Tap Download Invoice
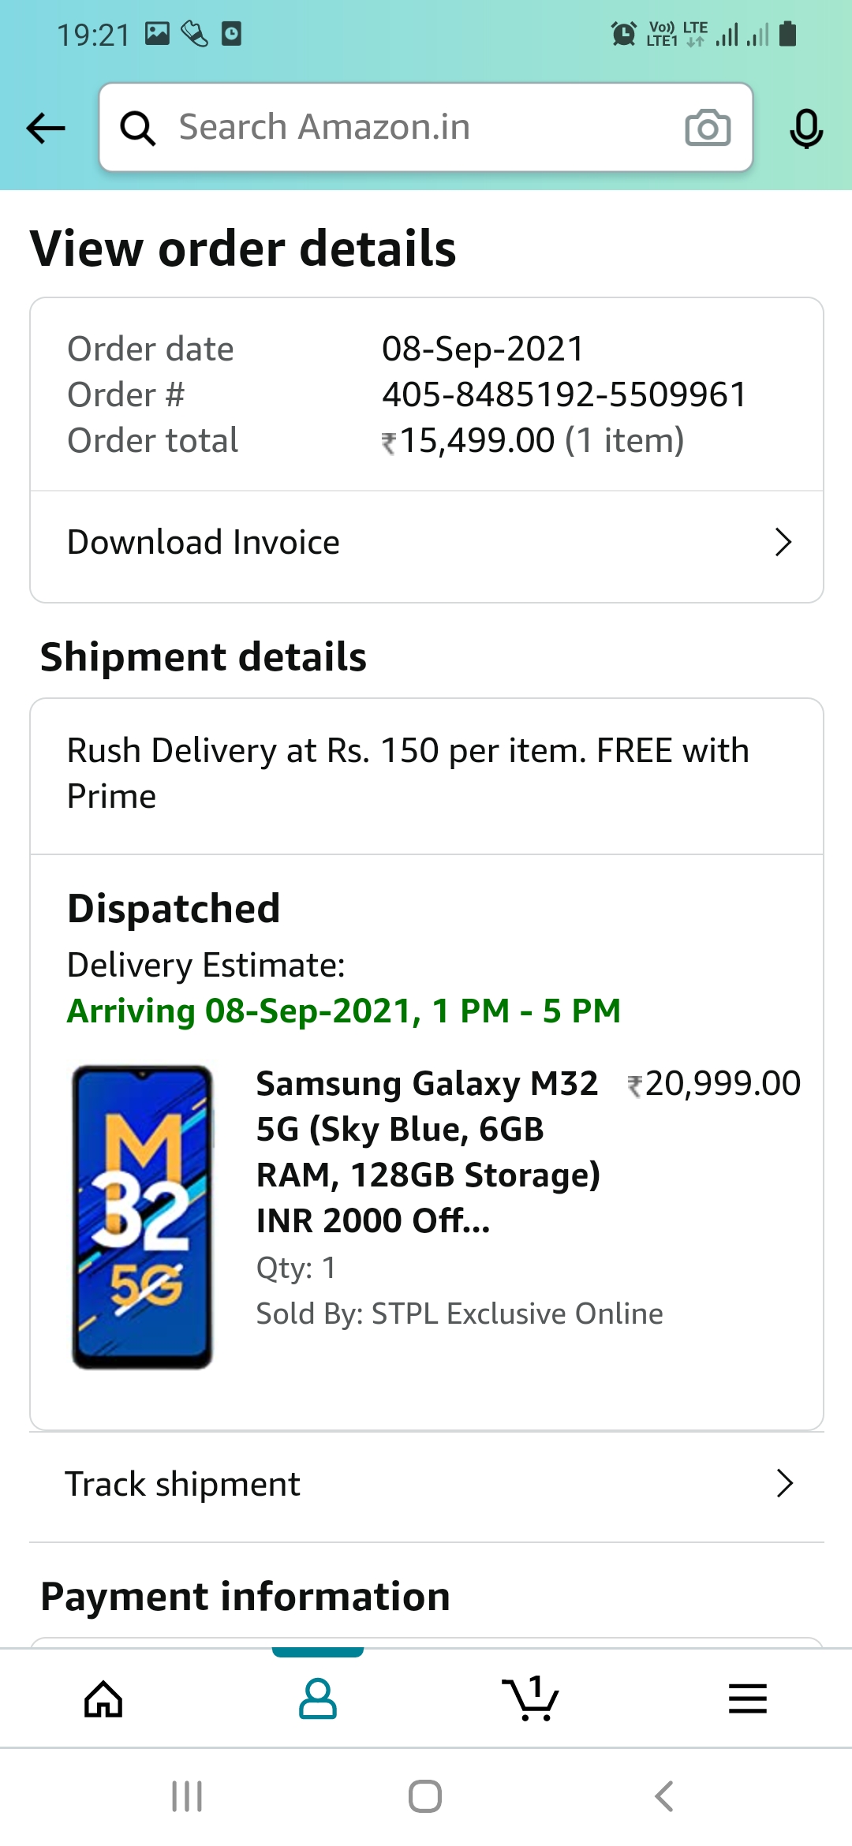The width and height of the screenshot is (852, 1846). (204, 543)
